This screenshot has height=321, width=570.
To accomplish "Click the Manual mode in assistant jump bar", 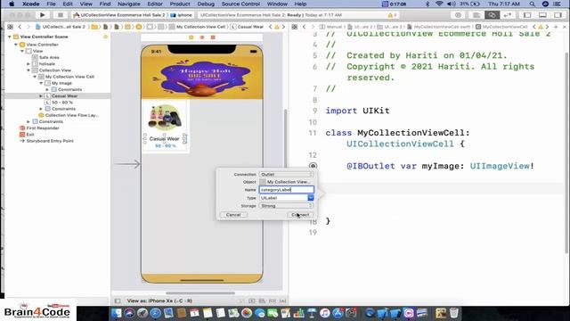I will pyautogui.click(x=331, y=27).
